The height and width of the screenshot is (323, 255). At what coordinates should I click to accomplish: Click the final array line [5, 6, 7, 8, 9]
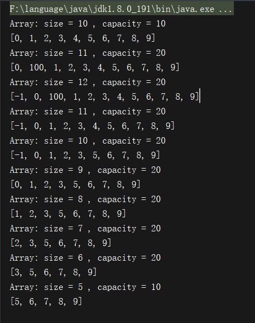click(x=46, y=301)
